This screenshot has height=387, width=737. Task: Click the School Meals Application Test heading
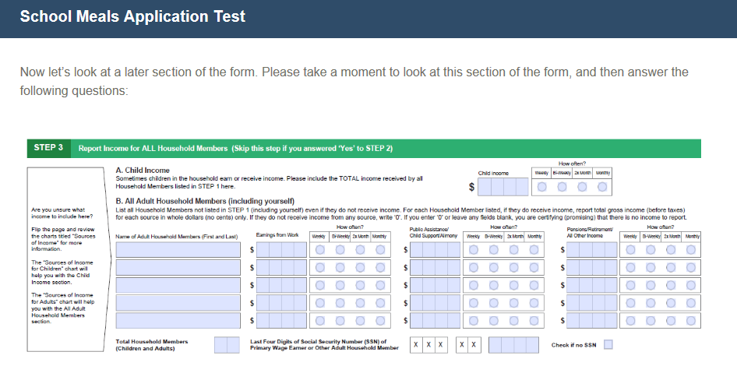132,16
